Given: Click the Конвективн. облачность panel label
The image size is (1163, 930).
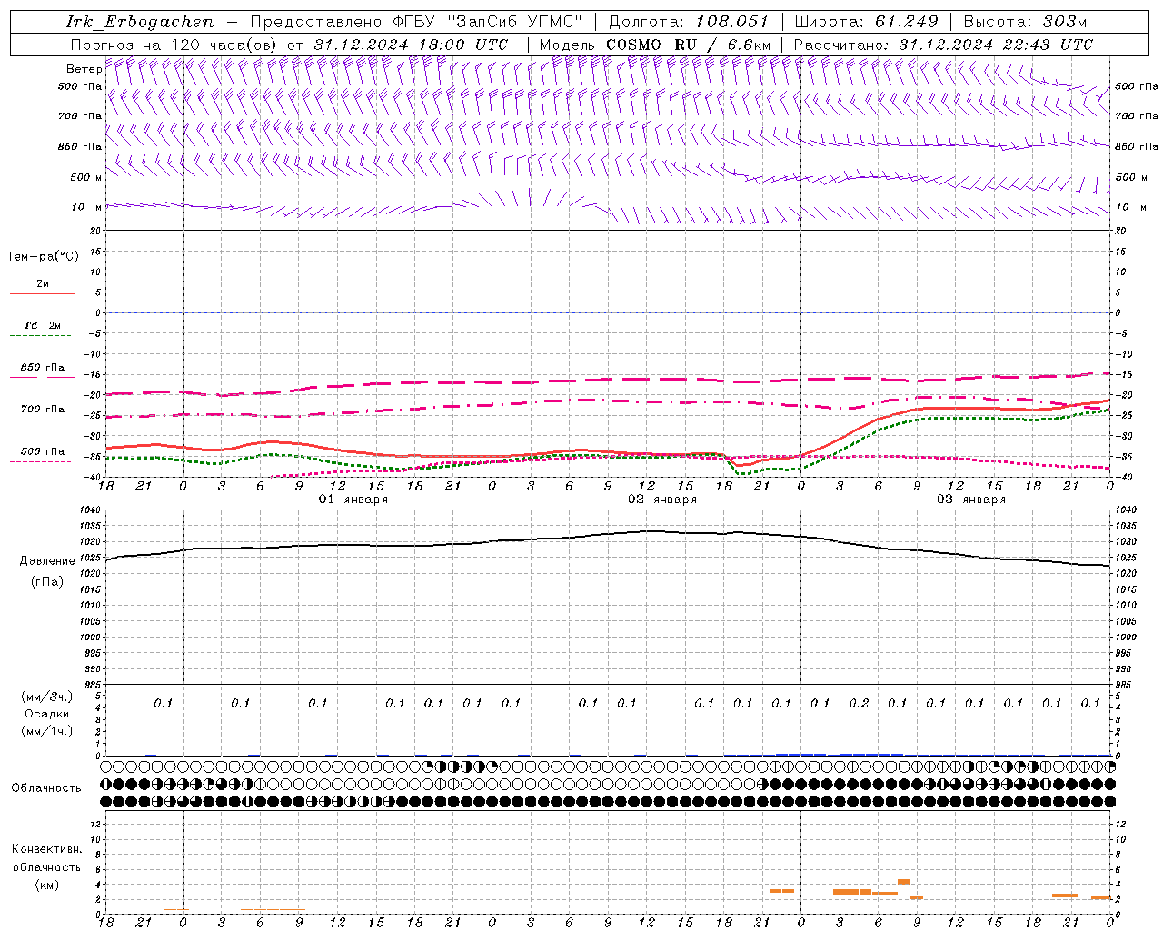Looking at the screenshot, I should pyautogui.click(x=46, y=866).
